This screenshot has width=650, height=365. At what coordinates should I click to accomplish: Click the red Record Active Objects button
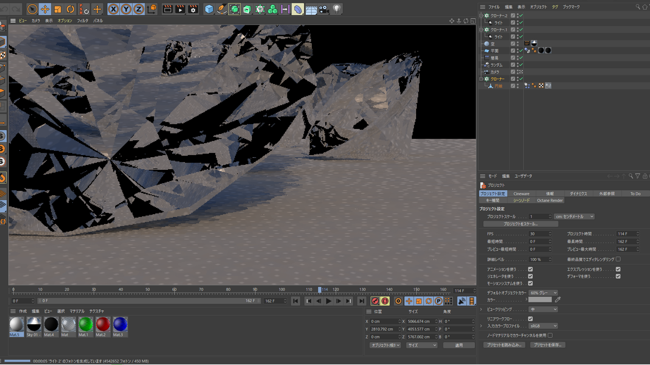pyautogui.click(x=375, y=301)
